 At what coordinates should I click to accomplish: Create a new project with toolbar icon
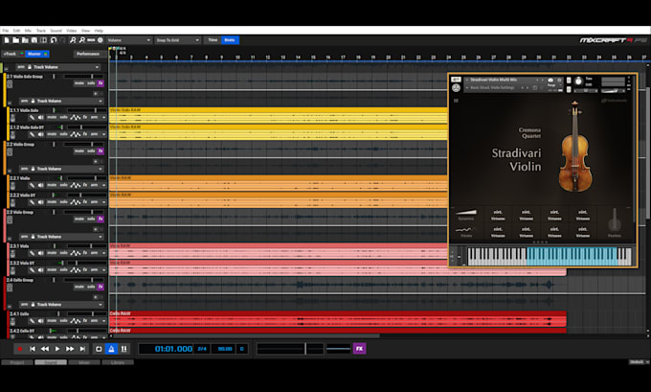(7, 40)
